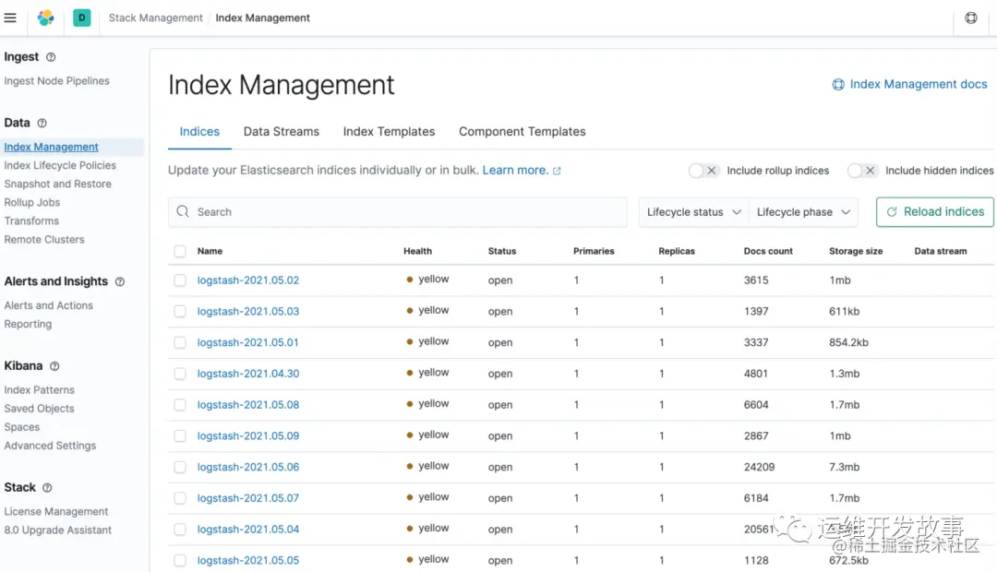The image size is (997, 572).
Task: Select checkbox for logstash-2021.05.09
Action: click(x=180, y=436)
